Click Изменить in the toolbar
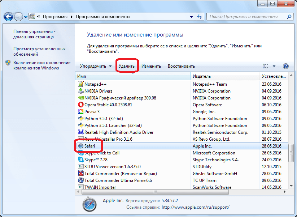This screenshot has width=297, height=217. (x=151, y=66)
